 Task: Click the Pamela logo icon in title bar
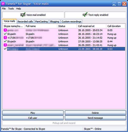(x=3, y=4)
